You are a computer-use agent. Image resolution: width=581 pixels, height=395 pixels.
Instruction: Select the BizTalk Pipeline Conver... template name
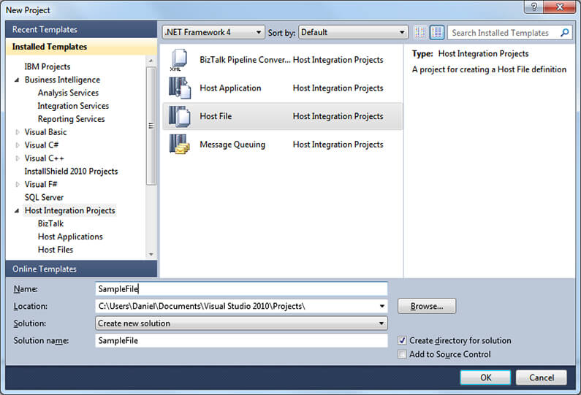pyautogui.click(x=245, y=60)
